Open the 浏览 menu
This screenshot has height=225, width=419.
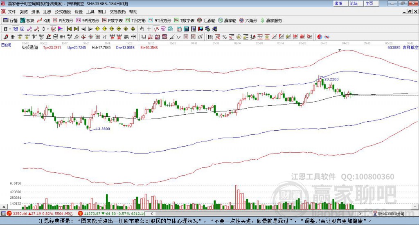[x=23, y=12]
